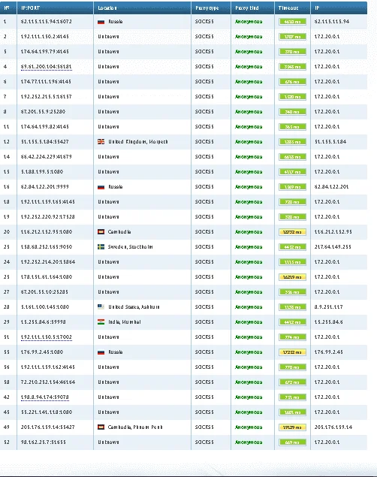Click the "India" location text
The width and height of the screenshot is (377, 477).
125,322
